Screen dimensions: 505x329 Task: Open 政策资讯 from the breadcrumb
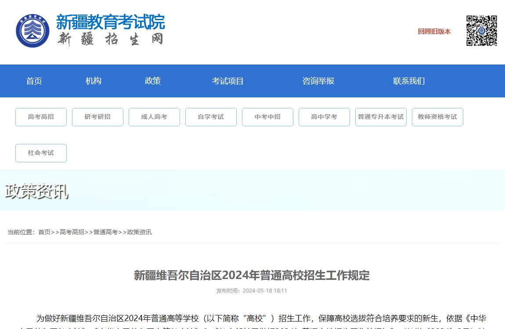(139, 232)
